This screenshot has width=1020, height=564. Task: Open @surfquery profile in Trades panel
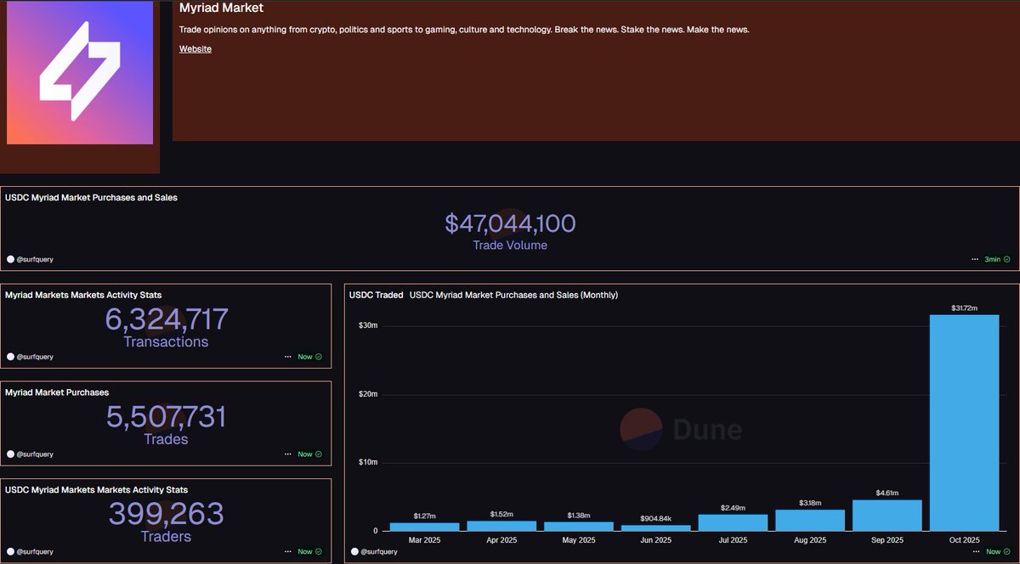tap(31, 454)
